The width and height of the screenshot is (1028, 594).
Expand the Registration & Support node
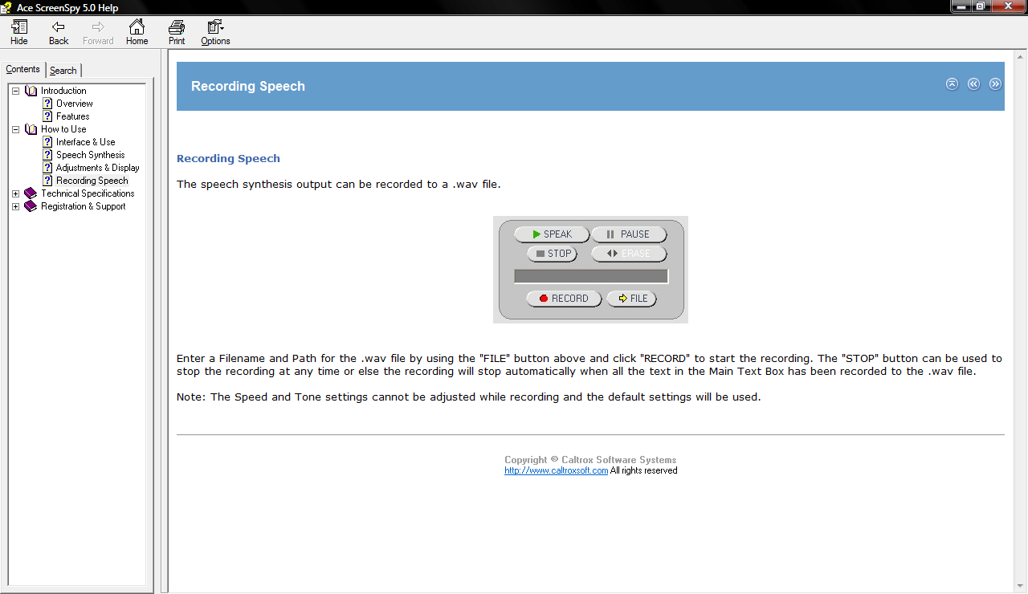[15, 206]
